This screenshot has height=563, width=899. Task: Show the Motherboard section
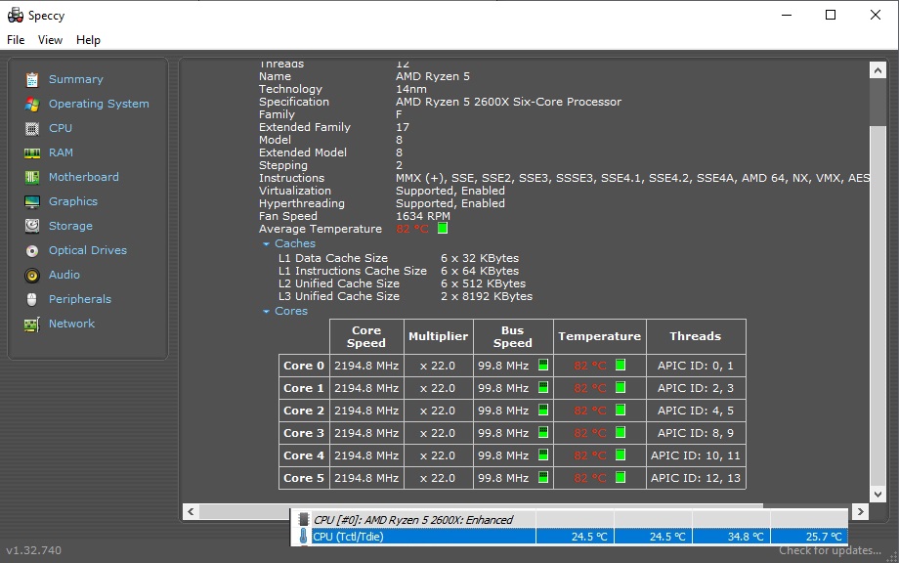pyautogui.click(x=84, y=177)
